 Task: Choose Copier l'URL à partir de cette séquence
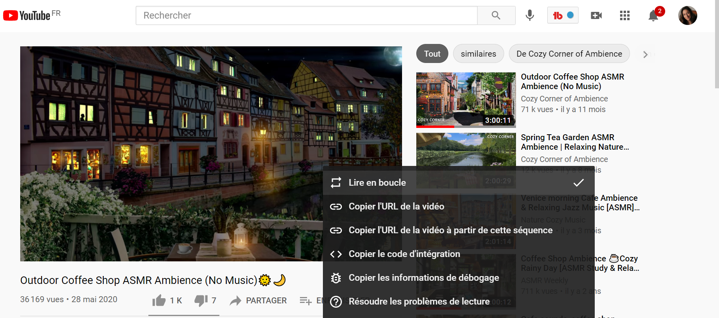tap(459, 230)
